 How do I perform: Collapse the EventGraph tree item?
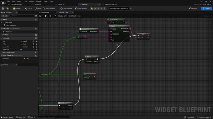pos(1,22)
